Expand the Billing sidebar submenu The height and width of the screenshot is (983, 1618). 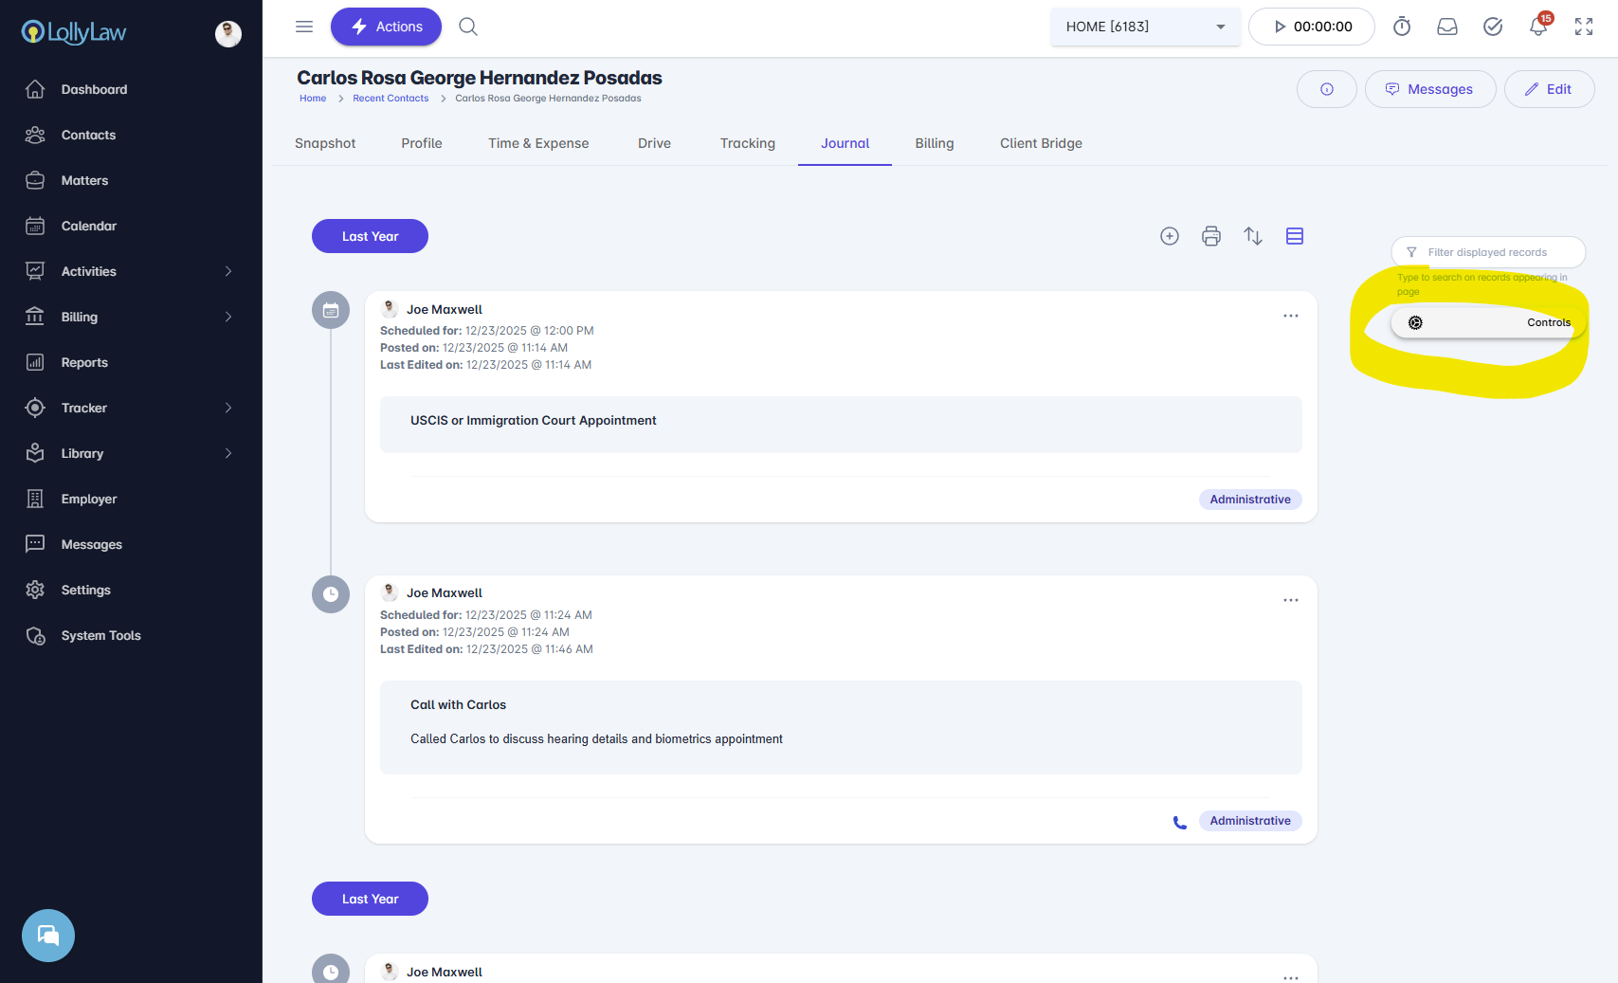pos(228,317)
